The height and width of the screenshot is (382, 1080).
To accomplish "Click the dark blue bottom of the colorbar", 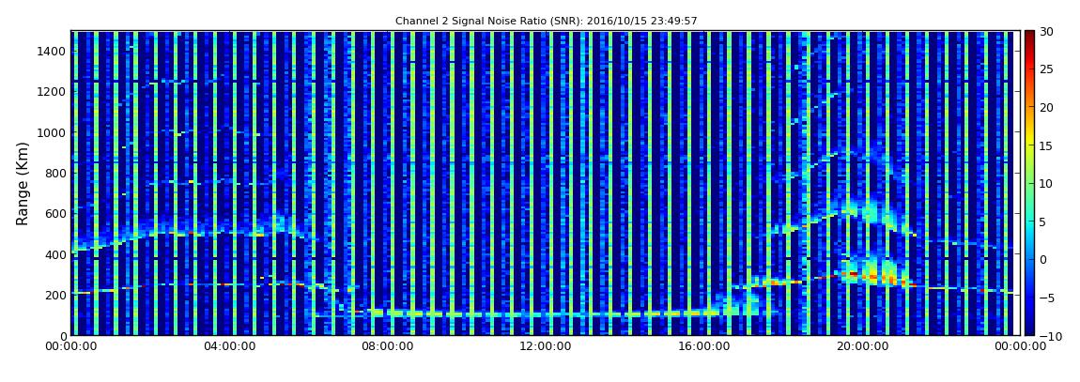I will click(1029, 329).
